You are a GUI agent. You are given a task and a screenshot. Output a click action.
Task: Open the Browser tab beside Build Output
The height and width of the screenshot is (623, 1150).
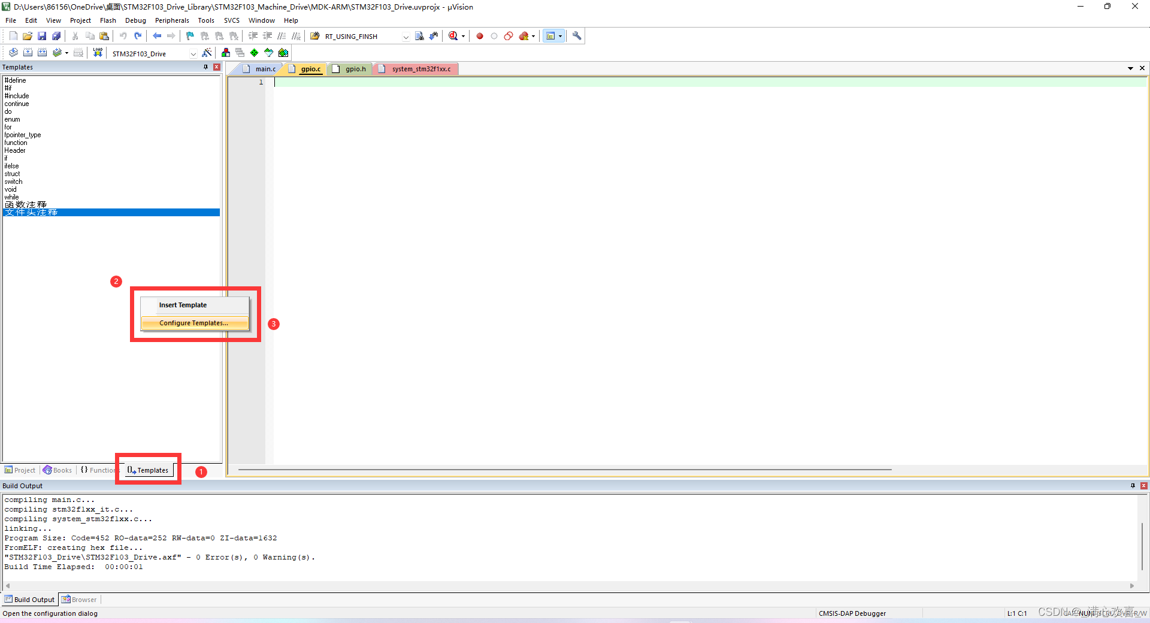point(80,600)
